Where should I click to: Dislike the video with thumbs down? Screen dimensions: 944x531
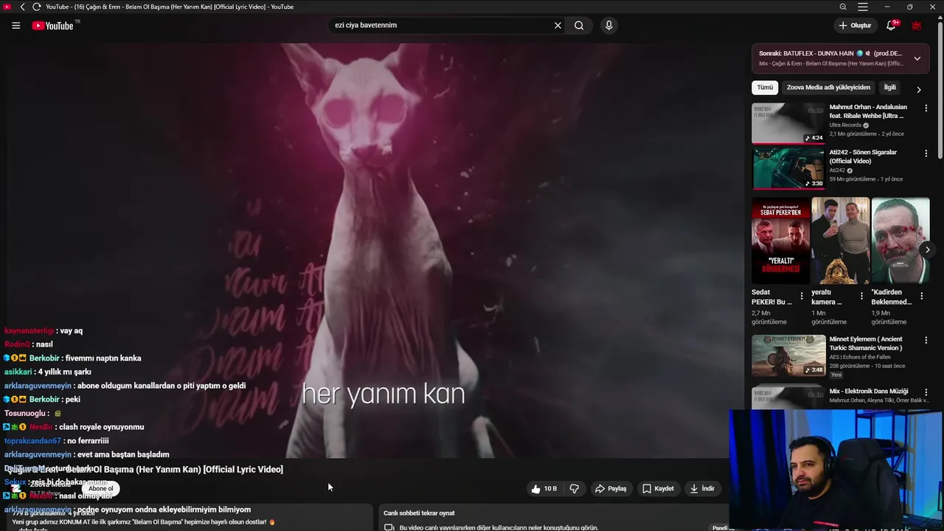point(575,488)
